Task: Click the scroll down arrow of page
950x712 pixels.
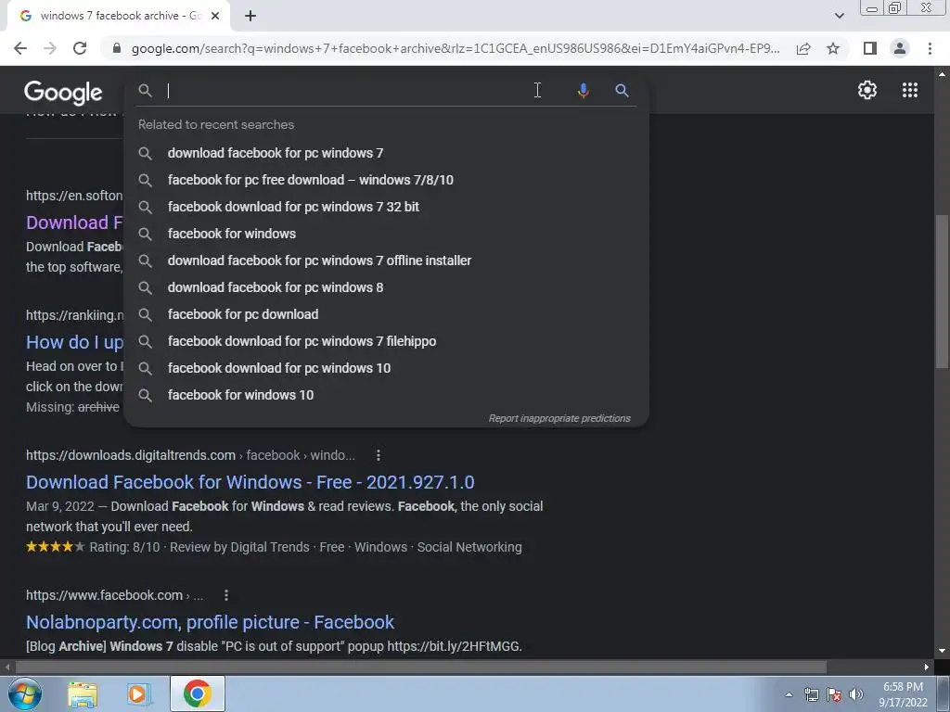Action: (x=941, y=651)
